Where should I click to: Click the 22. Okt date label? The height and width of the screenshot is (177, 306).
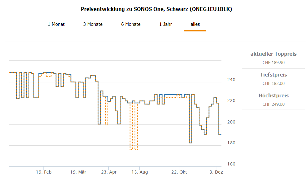click(x=179, y=172)
